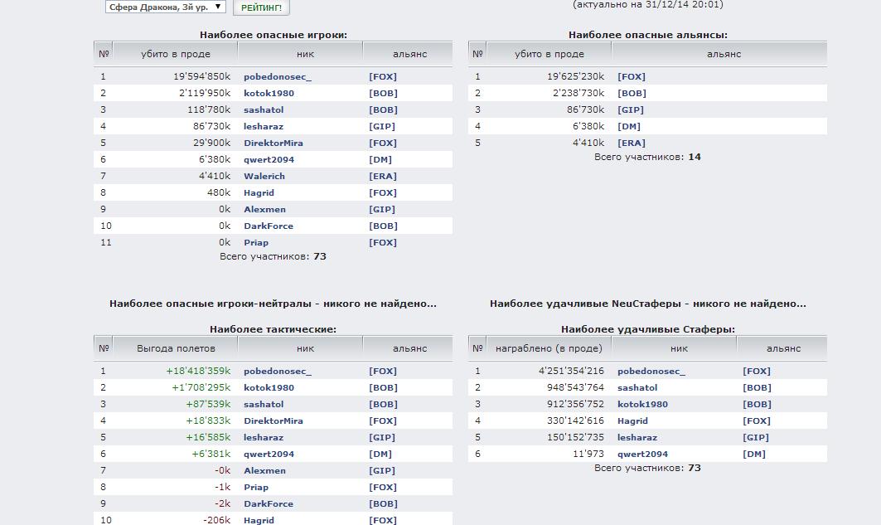
Task: Open [FOX] alliance in dangerous alliances table
Action: [x=631, y=76]
